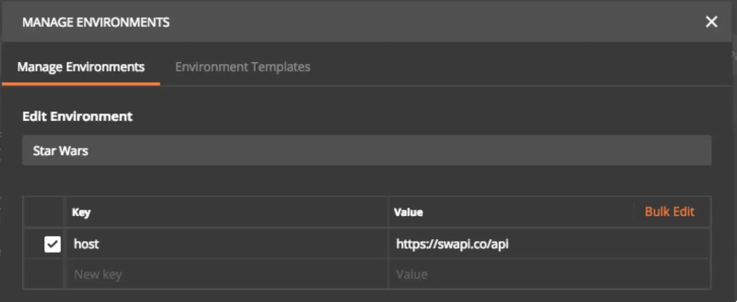Click the blank header cell above host checkbox
The height and width of the screenshot is (302, 737).
44,212
